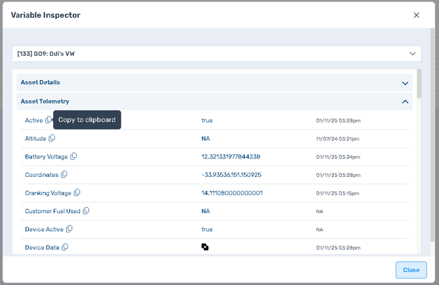Copy the Customer Fuel Used variable
The height and width of the screenshot is (285, 439).
[86, 211]
